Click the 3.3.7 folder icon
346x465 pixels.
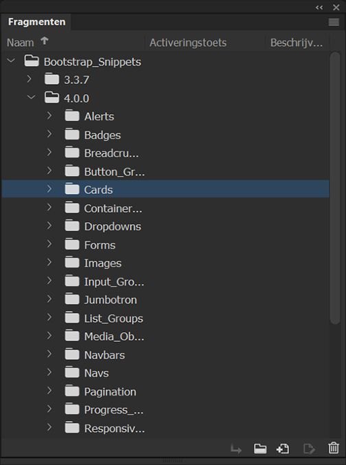coord(51,79)
